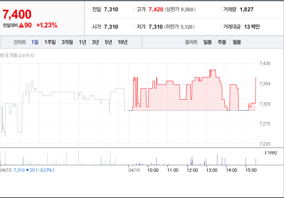Screen dimensions: 284x198
Task: Click the current price 7,400
Action: (17, 15)
